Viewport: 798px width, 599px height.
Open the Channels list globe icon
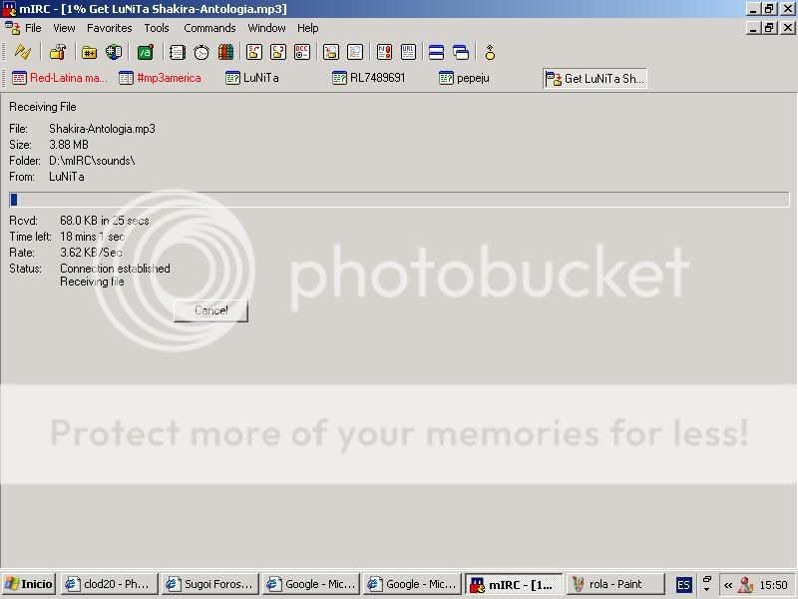click(x=114, y=52)
